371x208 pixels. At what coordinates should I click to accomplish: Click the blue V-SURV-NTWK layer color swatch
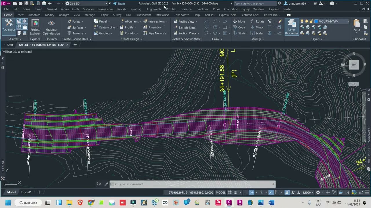pyautogui.click(x=317, y=21)
